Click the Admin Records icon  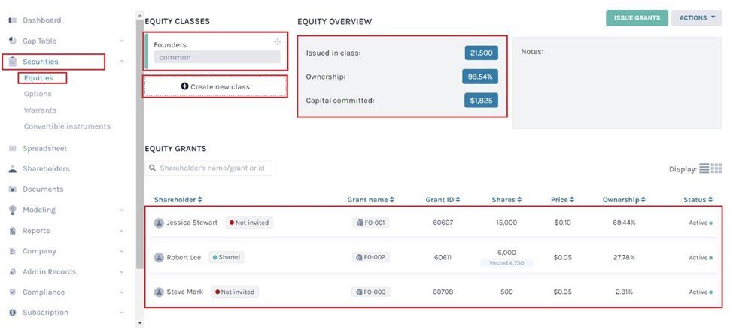[x=13, y=272]
